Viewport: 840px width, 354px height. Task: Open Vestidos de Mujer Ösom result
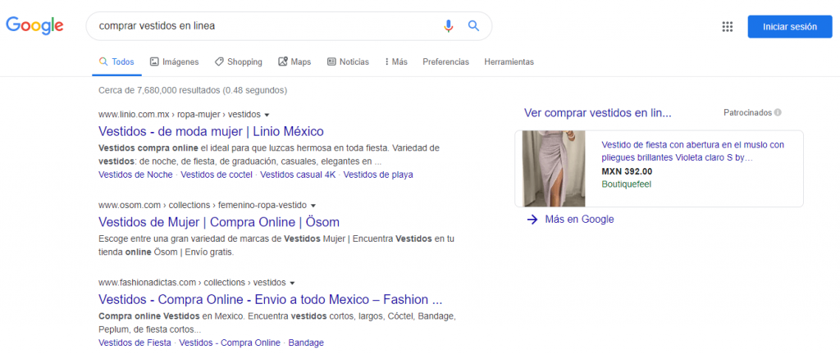point(219,222)
